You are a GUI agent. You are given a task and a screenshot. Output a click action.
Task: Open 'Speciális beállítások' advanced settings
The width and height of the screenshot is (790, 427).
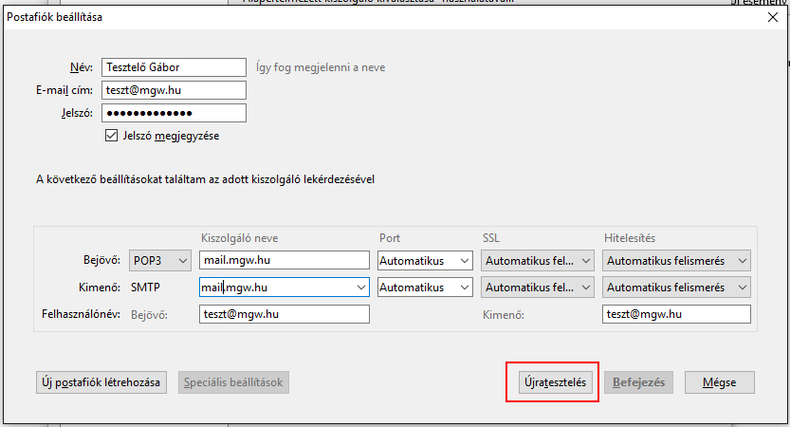(x=232, y=382)
